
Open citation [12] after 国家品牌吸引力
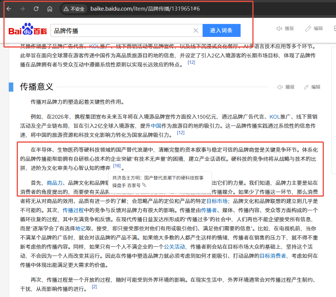pyautogui.click(x=181, y=133)
